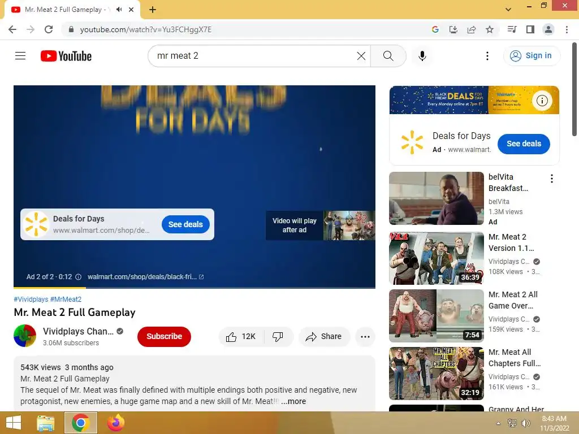Mute tab using speaker icon on tab

(119, 10)
